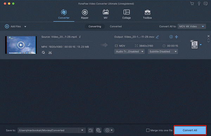Click the source file name text
The height and width of the screenshot is (136, 211).
pyautogui.click(x=59, y=37)
